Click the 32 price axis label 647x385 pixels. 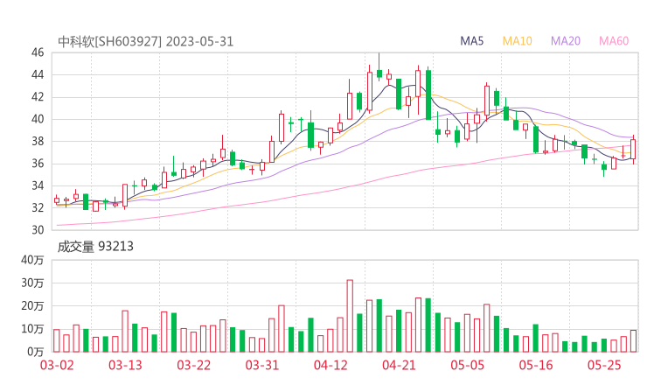click(38, 207)
